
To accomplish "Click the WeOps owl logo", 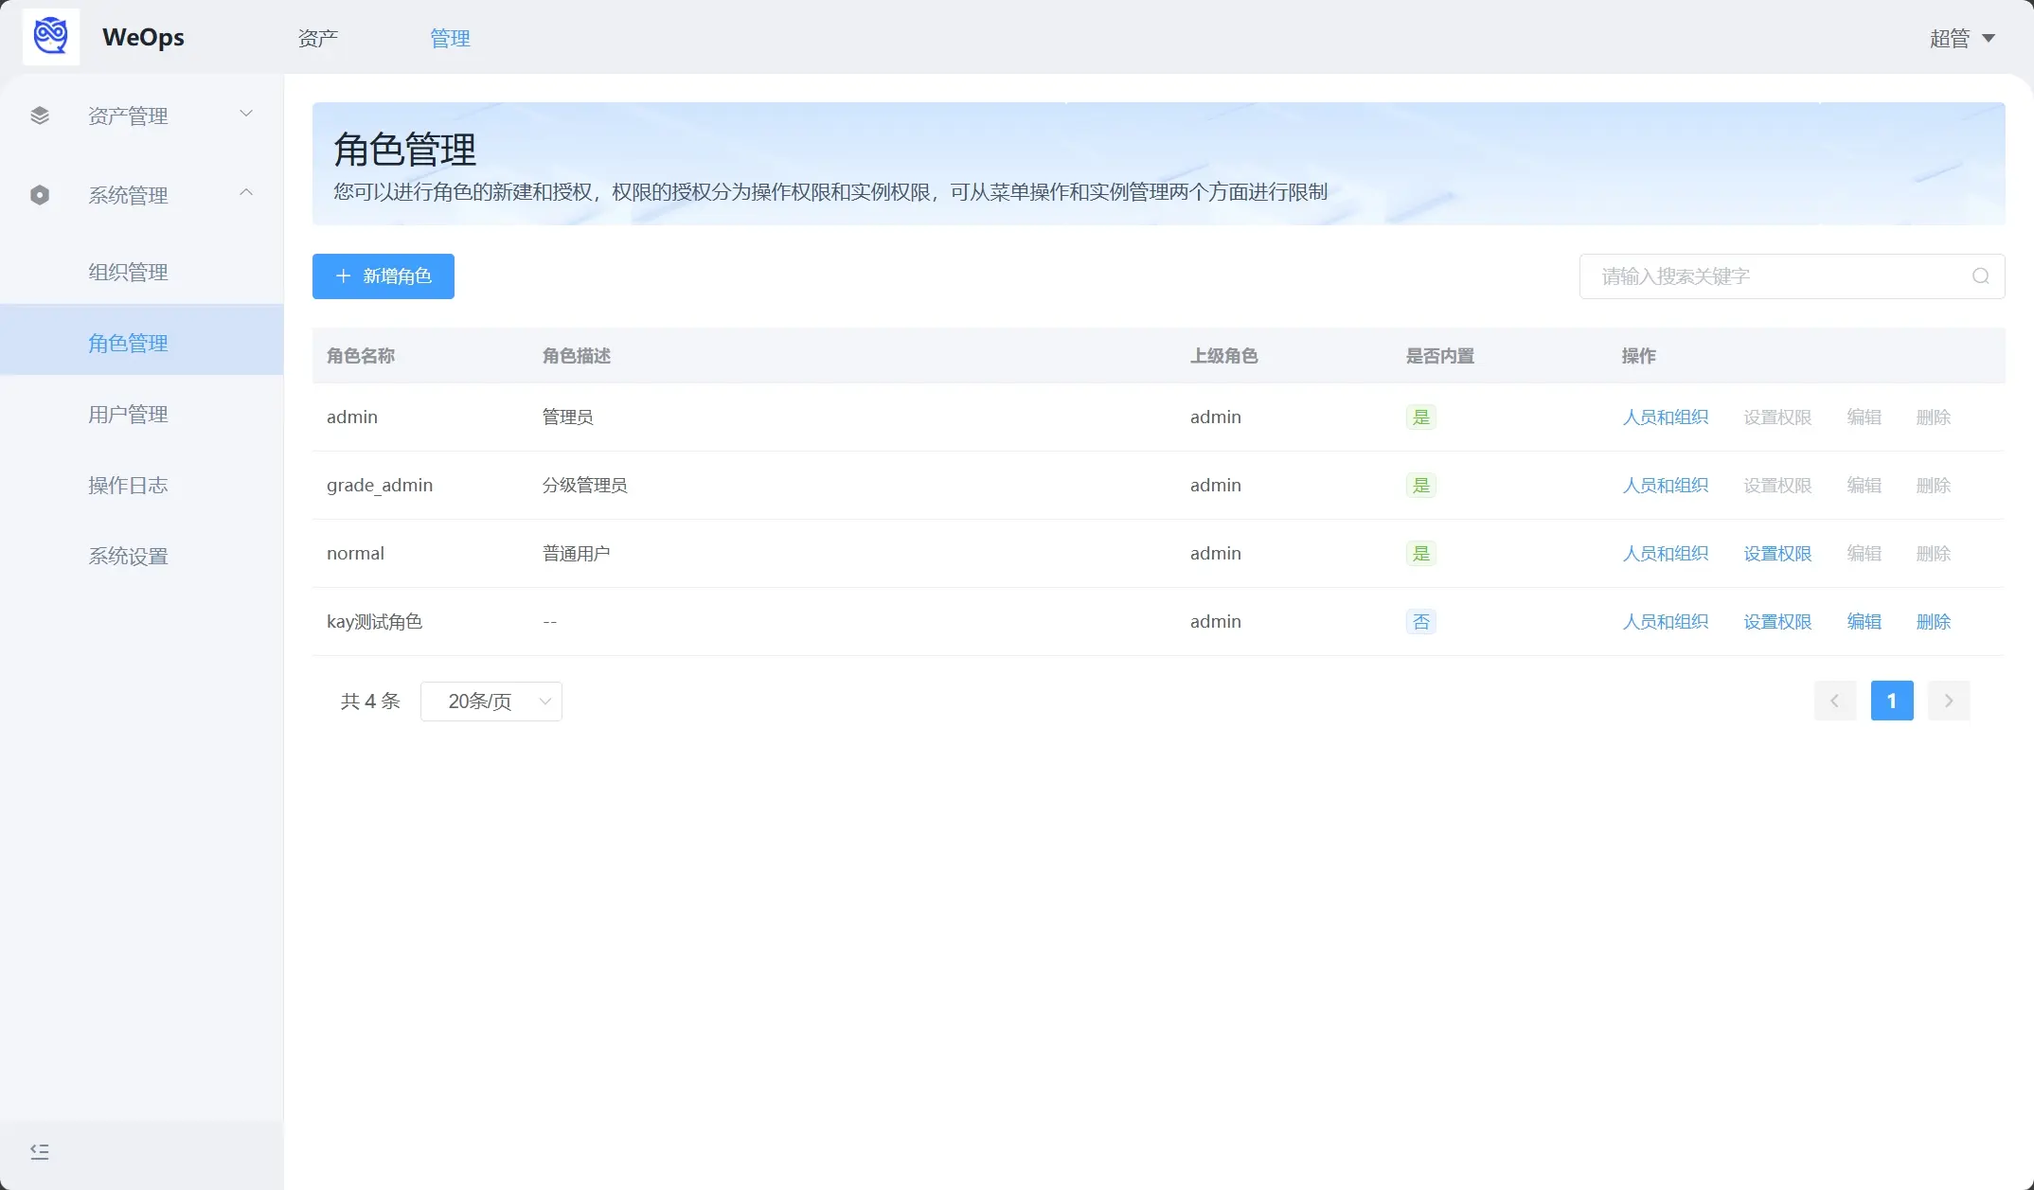I will (x=51, y=37).
